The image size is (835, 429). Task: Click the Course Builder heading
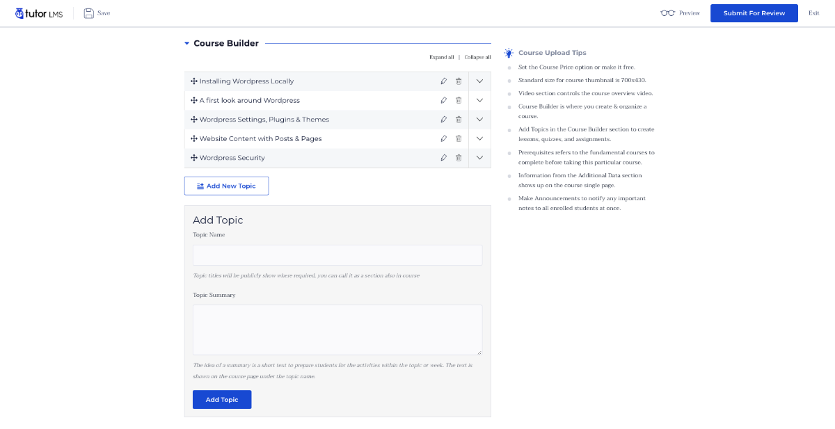point(226,43)
